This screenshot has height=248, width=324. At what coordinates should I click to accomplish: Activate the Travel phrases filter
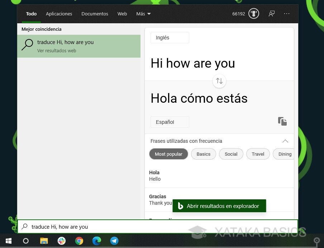click(258, 154)
